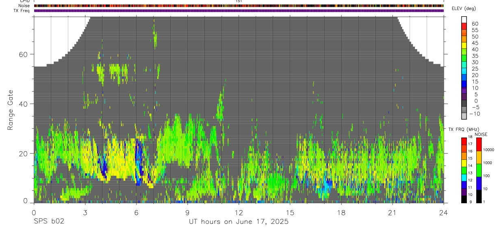
Task: Select the yellow TX FRQ colorbar segment near 14
Action: tap(464, 163)
